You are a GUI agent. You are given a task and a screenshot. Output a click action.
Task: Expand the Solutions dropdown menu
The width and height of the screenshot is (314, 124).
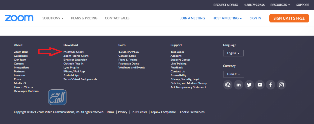pos(53,18)
